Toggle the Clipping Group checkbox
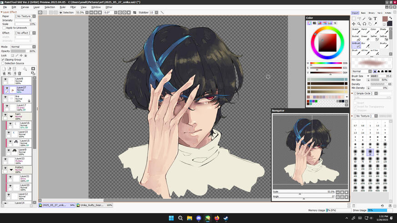This screenshot has width=397, height=223. (x=3, y=59)
